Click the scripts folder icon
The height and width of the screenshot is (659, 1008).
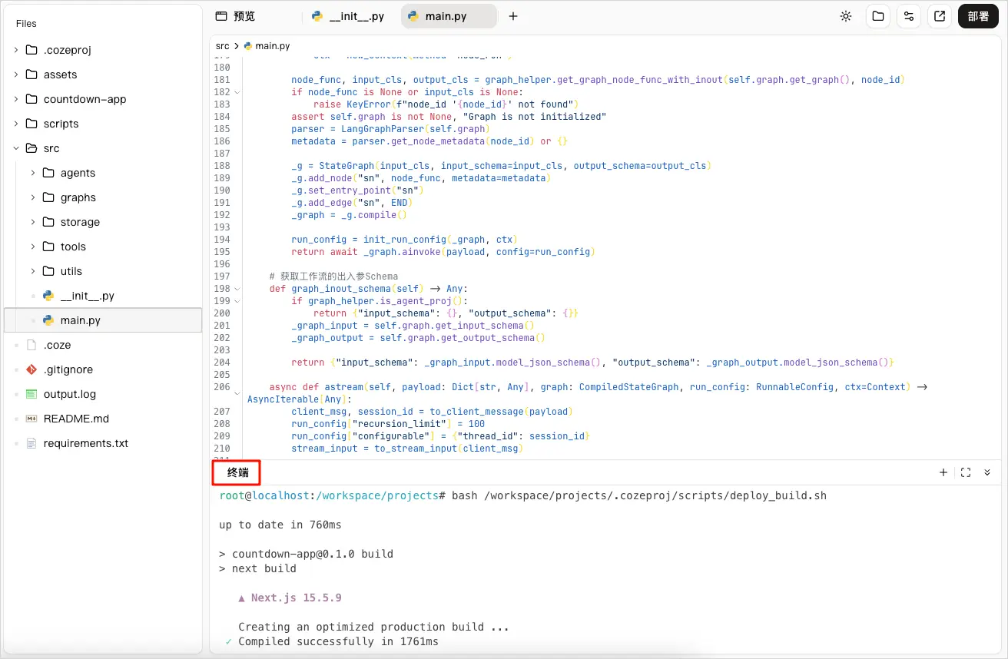tap(31, 124)
